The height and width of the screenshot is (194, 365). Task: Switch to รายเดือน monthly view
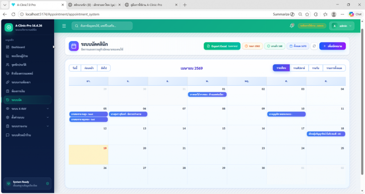point(281,68)
